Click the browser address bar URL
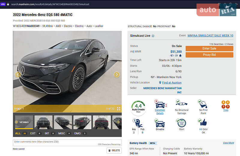 click(50, 4)
